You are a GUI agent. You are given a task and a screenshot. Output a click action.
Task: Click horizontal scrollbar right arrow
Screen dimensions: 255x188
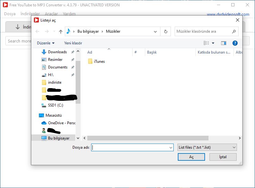point(239,138)
